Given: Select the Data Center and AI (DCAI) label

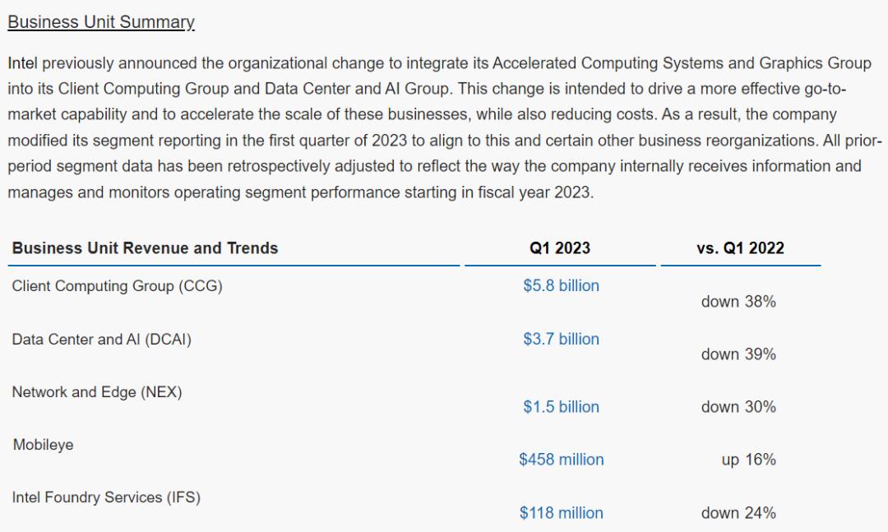Looking at the screenshot, I should pos(101,340).
